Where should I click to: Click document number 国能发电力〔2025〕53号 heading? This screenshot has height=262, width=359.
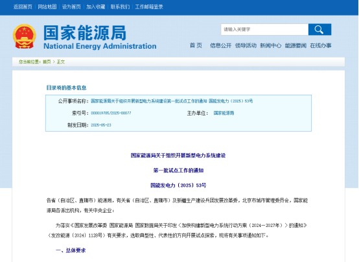(x=178, y=185)
